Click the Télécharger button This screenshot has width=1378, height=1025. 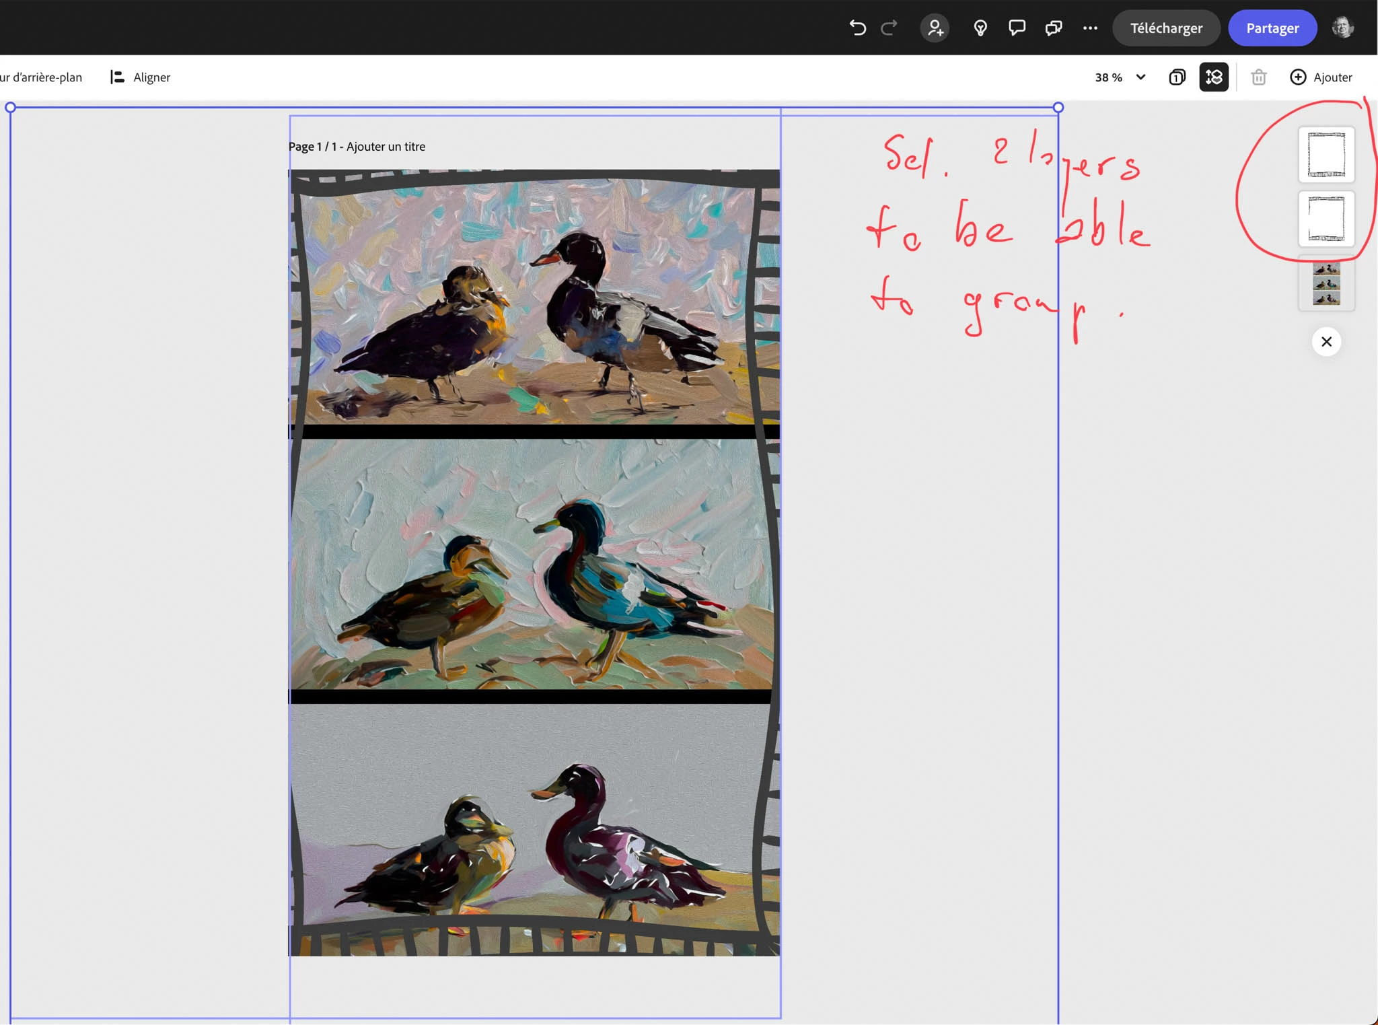(1165, 28)
